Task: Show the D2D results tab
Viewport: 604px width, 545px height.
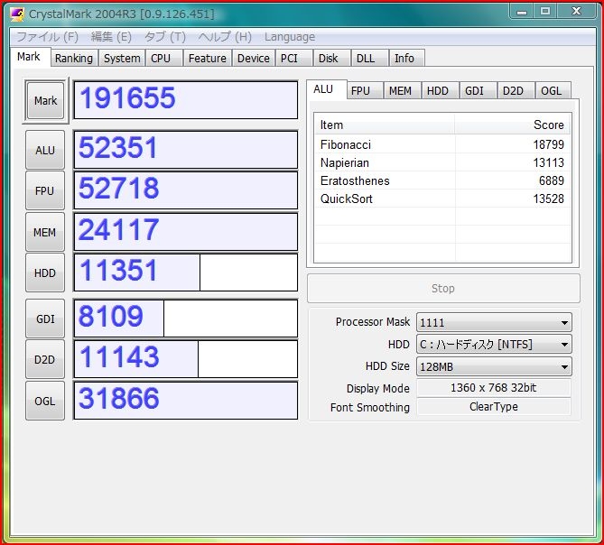Action: coord(516,91)
